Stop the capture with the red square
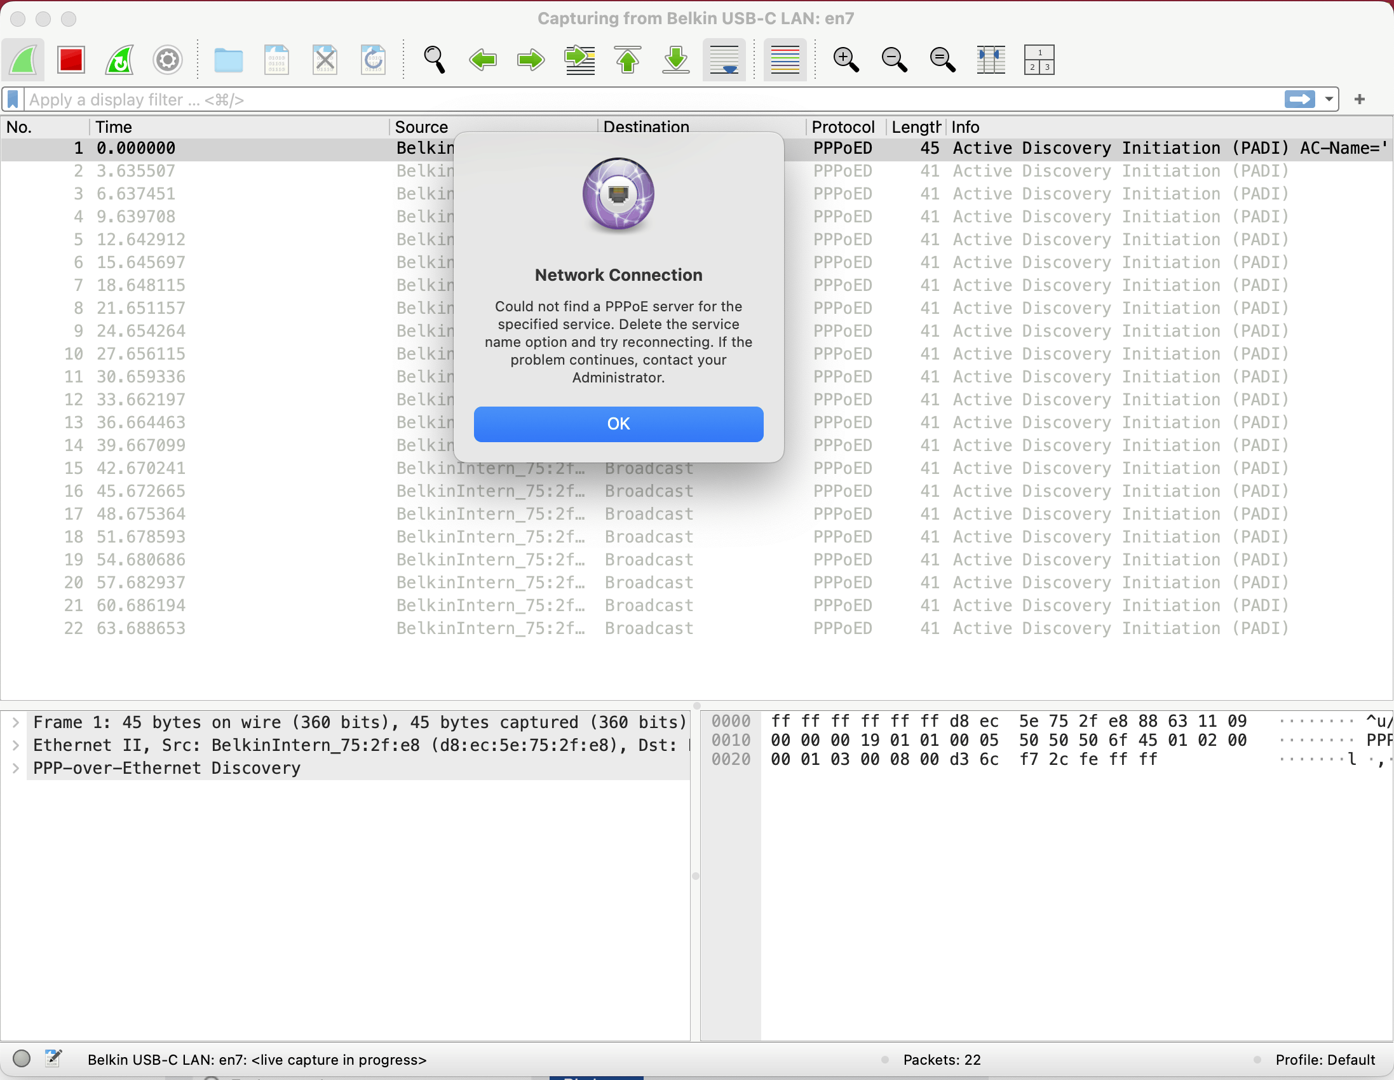Viewport: 1394px width, 1080px height. [71, 60]
